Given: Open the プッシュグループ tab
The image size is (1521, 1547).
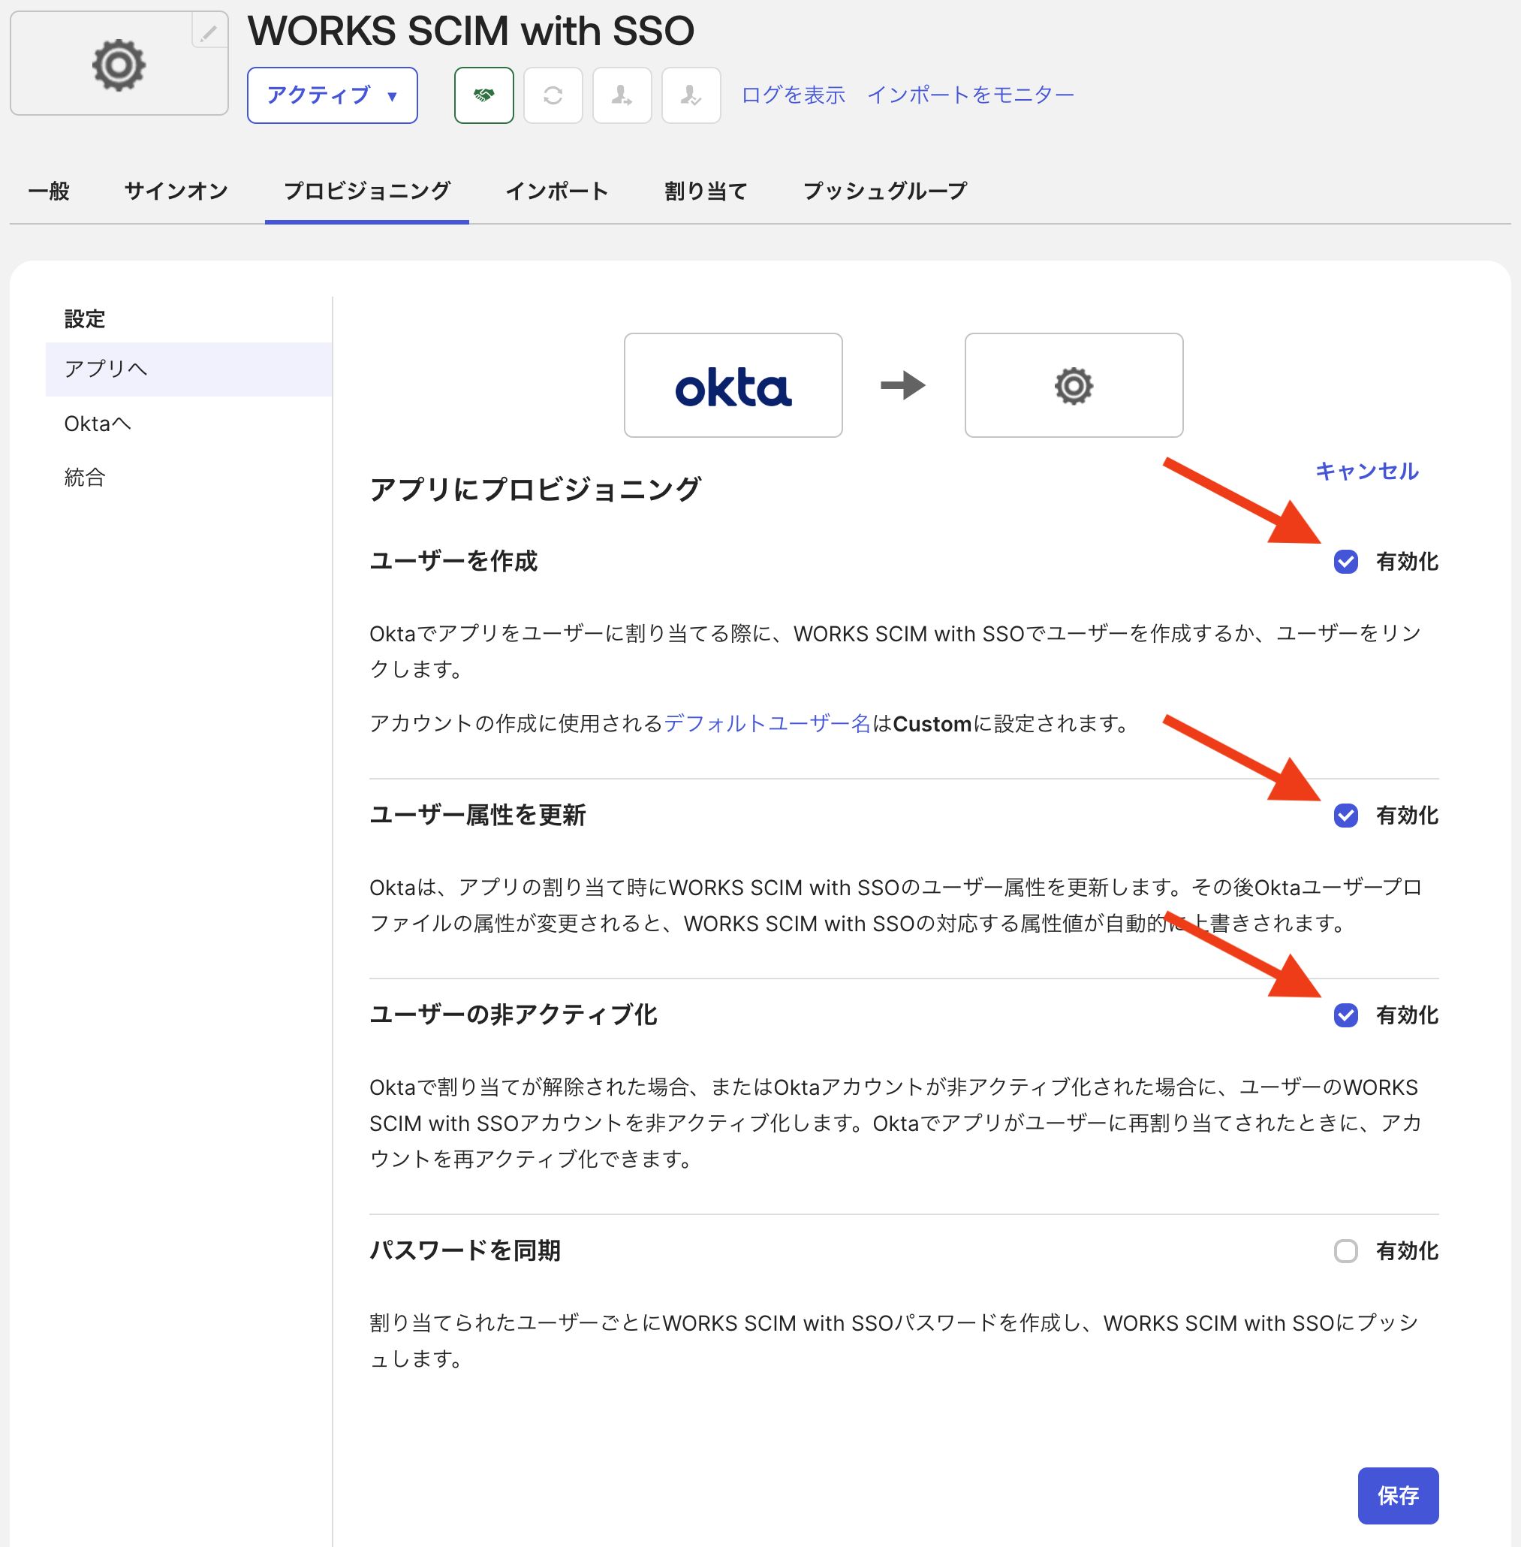Looking at the screenshot, I should (885, 191).
